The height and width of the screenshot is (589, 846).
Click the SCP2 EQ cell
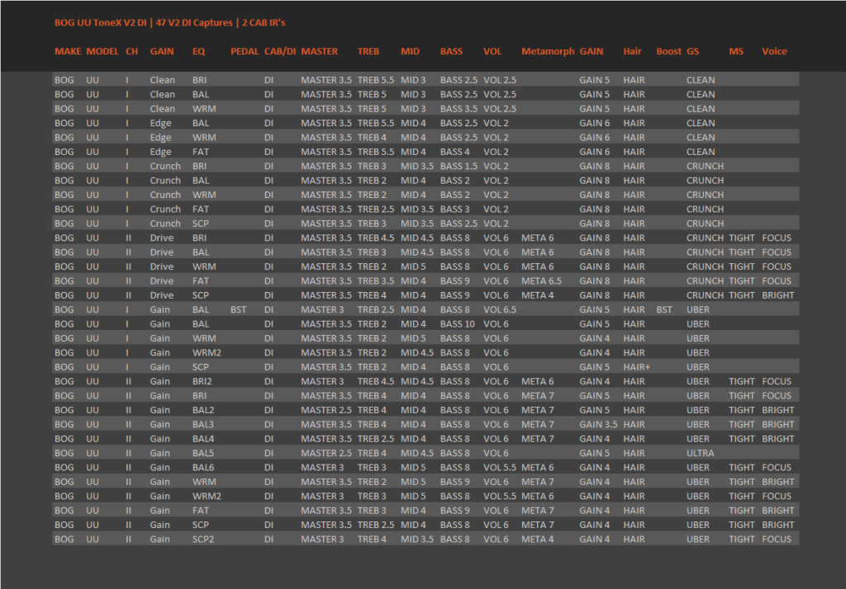pyautogui.click(x=203, y=540)
